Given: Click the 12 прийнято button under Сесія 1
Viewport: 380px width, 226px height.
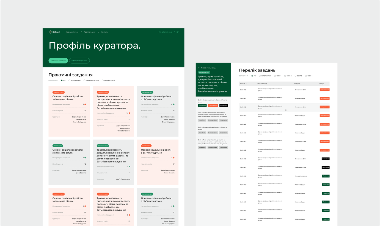Looking at the screenshot, I should (202, 105).
